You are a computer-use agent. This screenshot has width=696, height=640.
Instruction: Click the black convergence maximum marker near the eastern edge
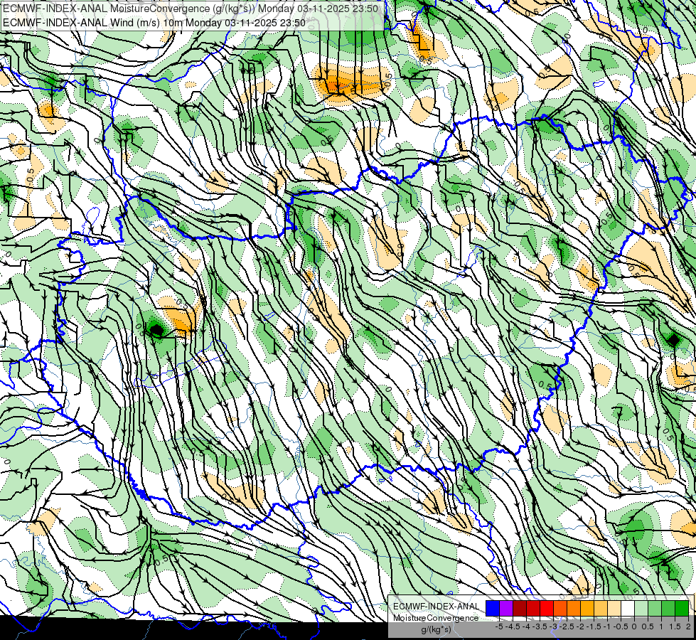click(x=673, y=340)
